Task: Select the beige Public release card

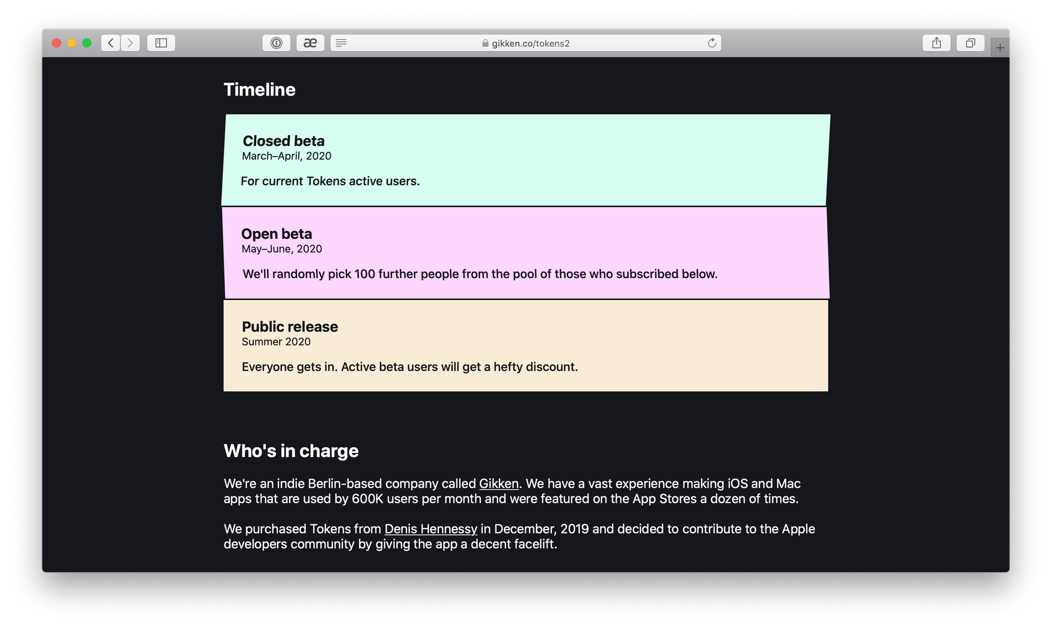Action: point(525,346)
